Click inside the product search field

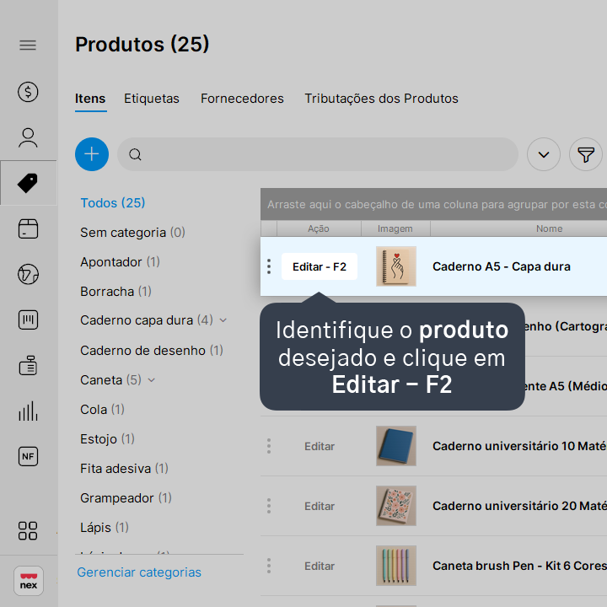[x=318, y=154]
